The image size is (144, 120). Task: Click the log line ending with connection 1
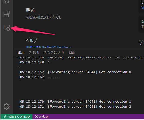(x=74, y=102)
